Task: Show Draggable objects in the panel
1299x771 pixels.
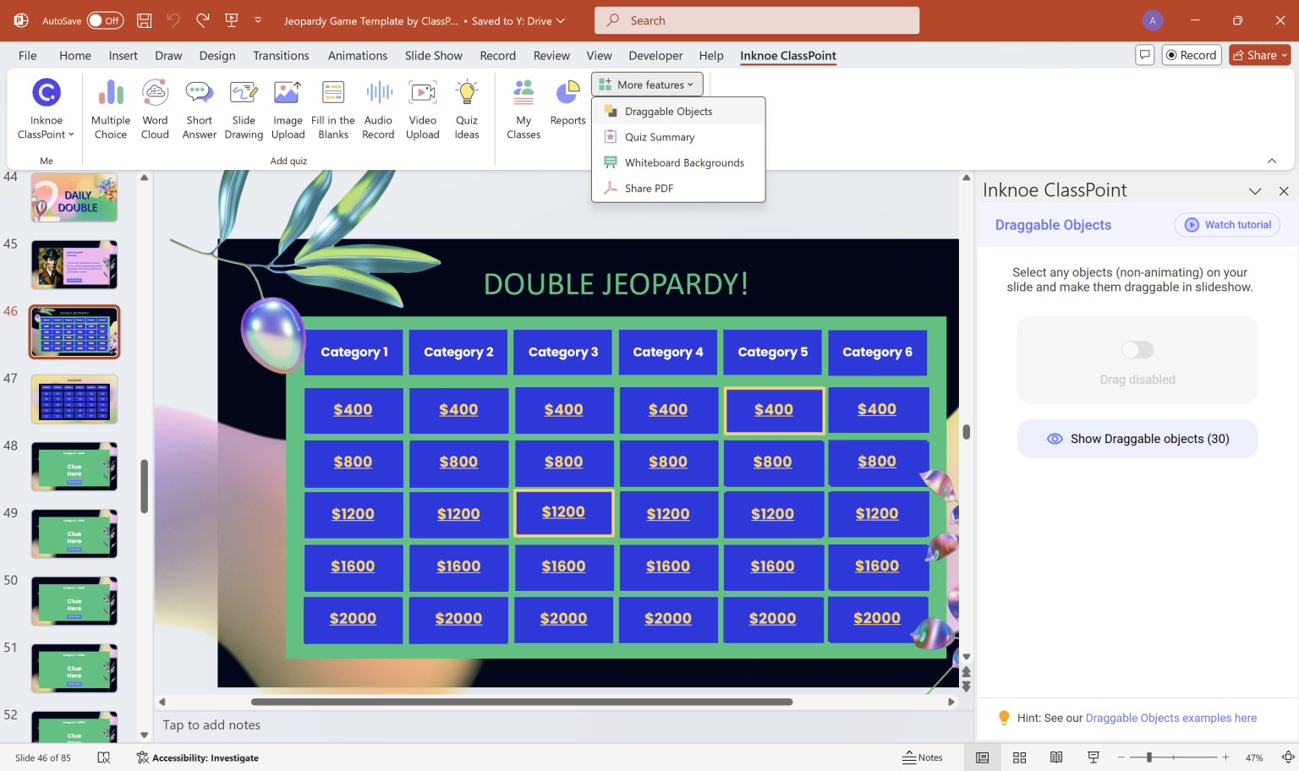Action: coord(1137,438)
